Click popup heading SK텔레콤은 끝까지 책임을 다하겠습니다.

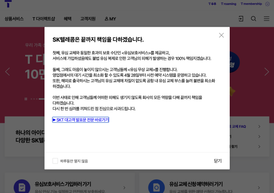pyautogui.click(x=98, y=40)
